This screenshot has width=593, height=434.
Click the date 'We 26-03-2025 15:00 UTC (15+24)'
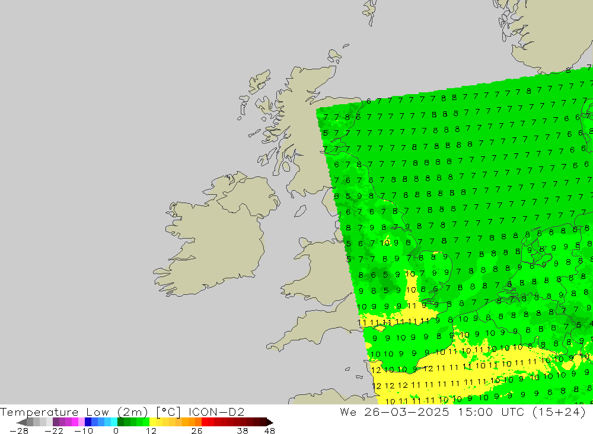(463, 412)
